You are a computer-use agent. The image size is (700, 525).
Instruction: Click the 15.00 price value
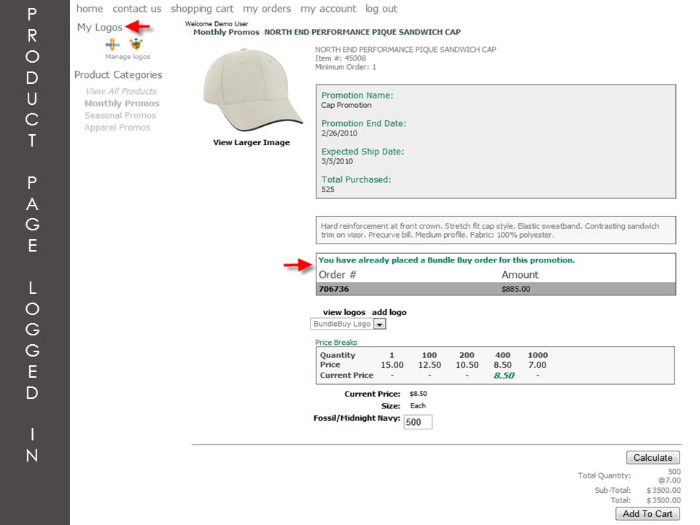[392, 365]
